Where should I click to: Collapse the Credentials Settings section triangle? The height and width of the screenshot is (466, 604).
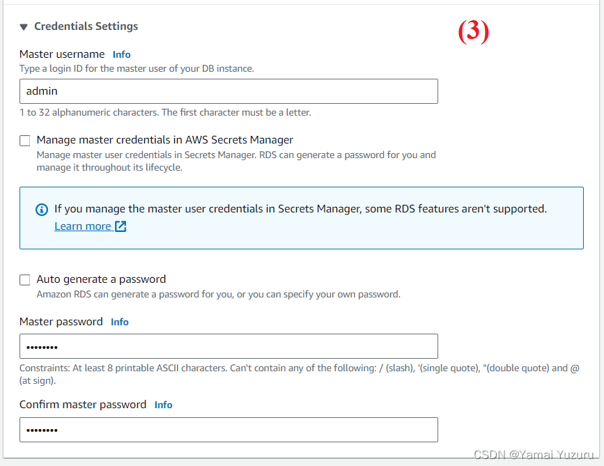click(x=24, y=26)
